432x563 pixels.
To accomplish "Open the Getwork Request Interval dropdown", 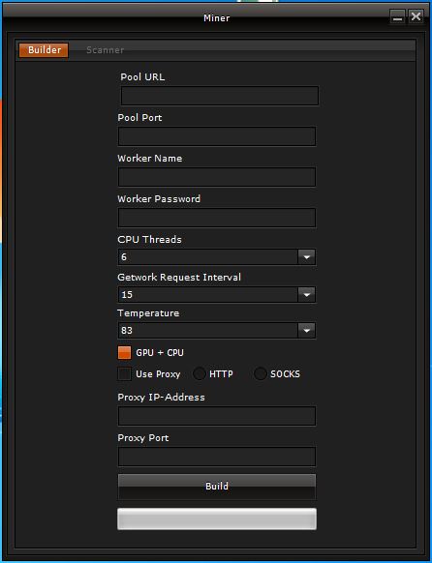I will [307, 294].
